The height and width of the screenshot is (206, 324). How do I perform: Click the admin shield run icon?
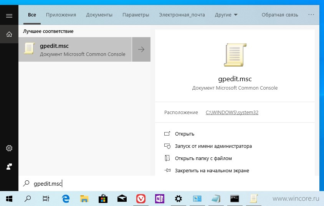[x=167, y=146]
